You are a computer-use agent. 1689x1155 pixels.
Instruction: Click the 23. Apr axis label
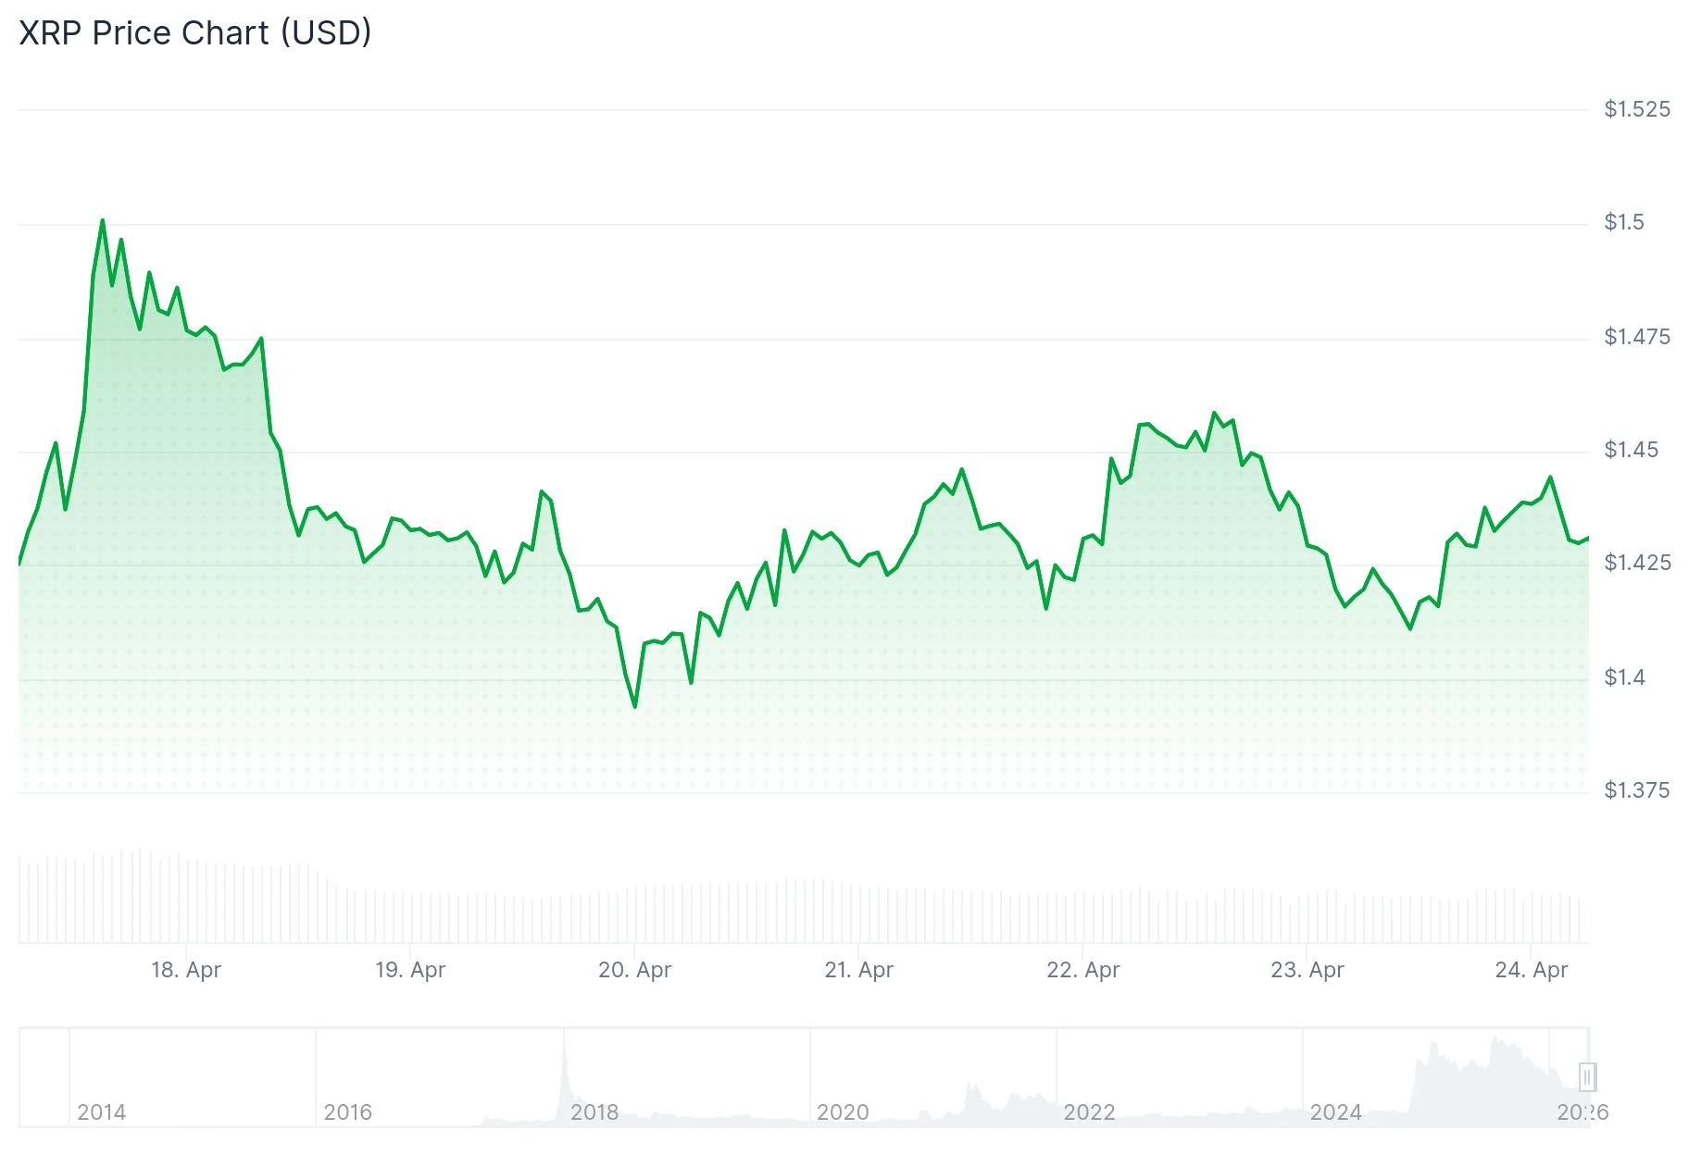click(x=1307, y=970)
